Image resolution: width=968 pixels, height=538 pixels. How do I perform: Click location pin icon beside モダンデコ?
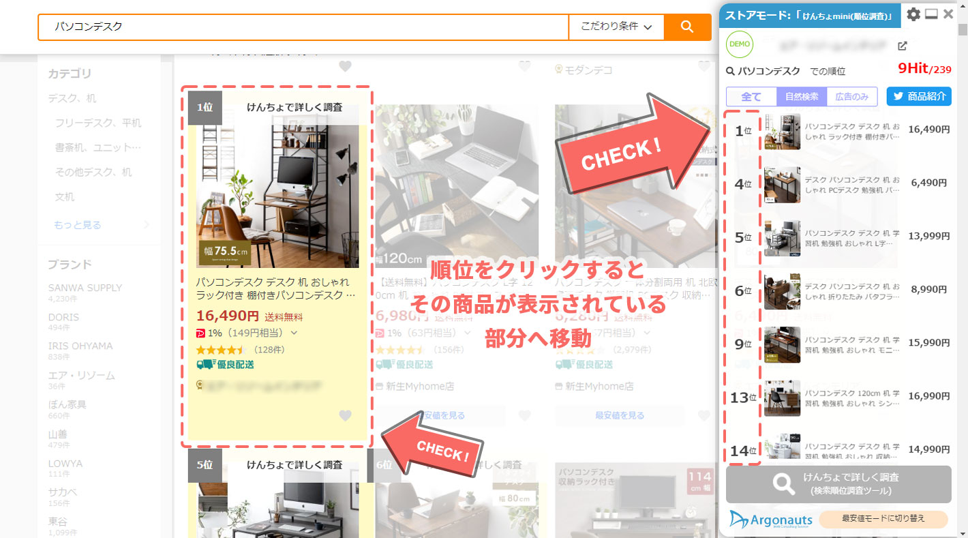(x=559, y=70)
